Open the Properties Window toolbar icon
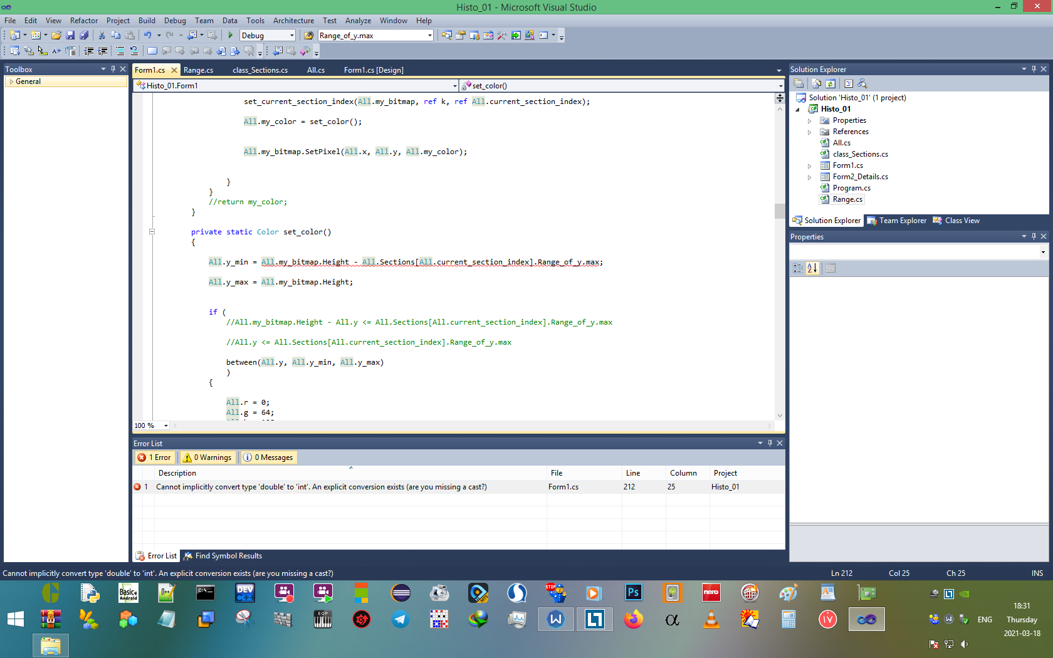The image size is (1053, 658). pos(461,35)
